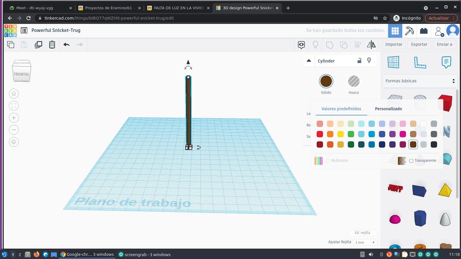Rename the design title Powerful Snicket-Trug
The height and width of the screenshot is (259, 461).
(56, 31)
